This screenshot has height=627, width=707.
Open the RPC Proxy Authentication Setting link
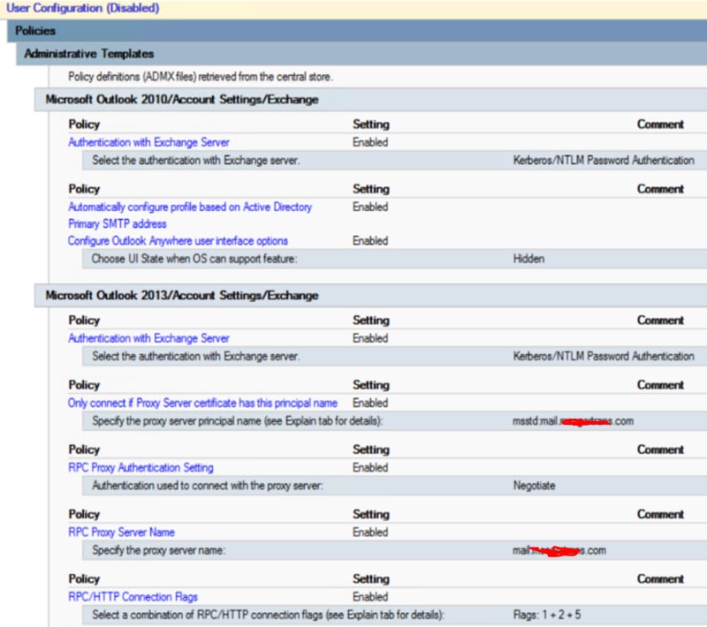click(141, 467)
